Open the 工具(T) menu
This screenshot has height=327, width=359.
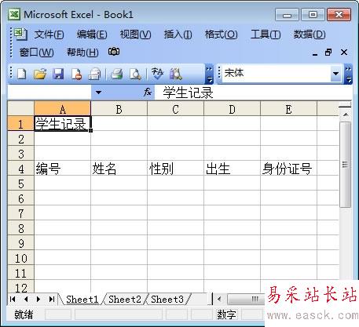coord(266,35)
